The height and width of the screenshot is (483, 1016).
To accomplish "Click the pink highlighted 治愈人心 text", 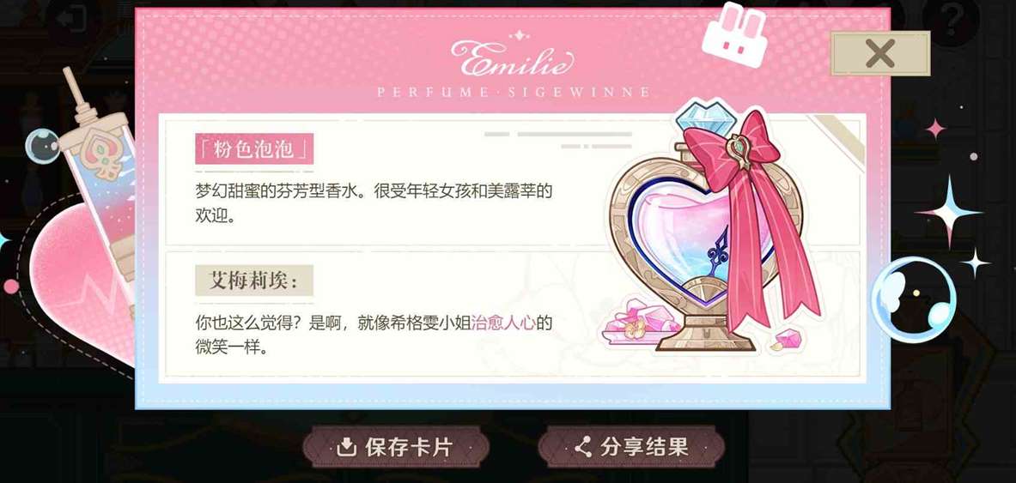I will click(502, 323).
